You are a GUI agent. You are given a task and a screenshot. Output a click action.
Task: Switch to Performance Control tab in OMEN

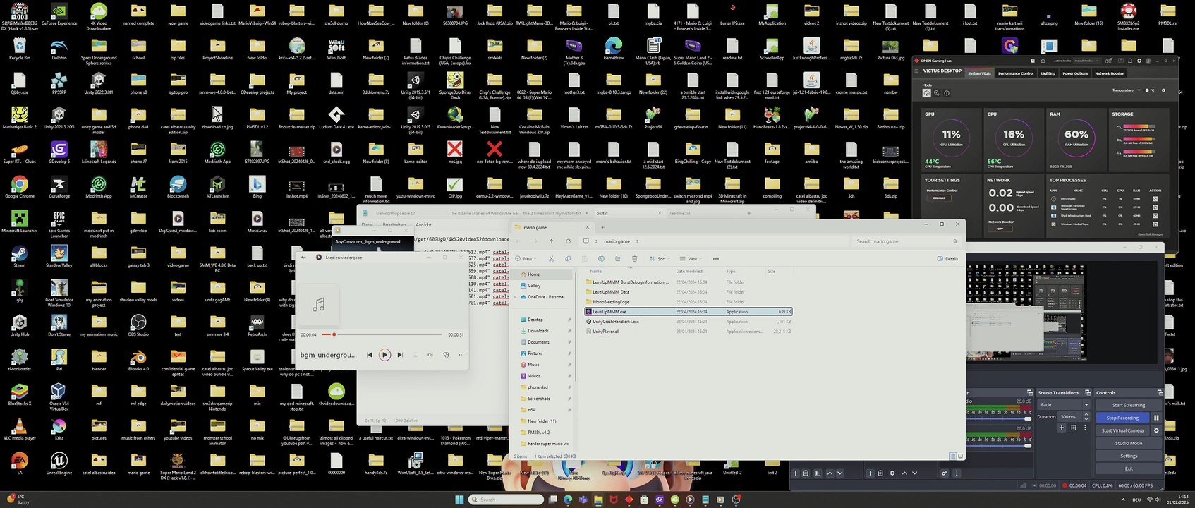[x=1016, y=73]
